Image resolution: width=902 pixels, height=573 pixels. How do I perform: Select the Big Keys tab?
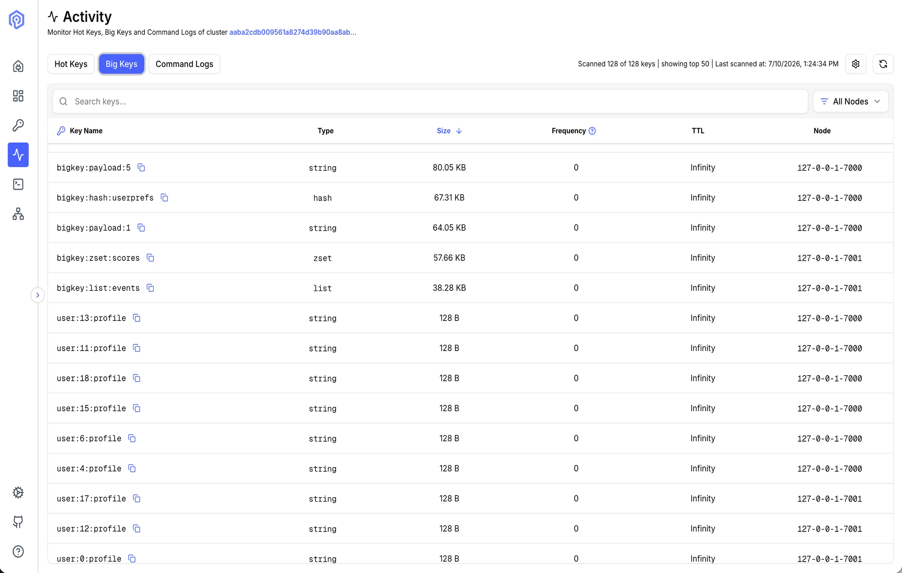click(121, 64)
